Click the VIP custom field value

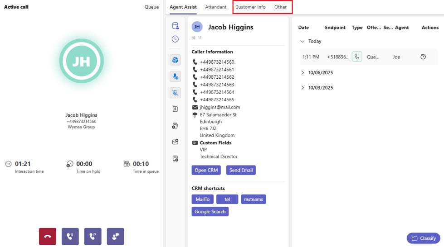point(203,149)
